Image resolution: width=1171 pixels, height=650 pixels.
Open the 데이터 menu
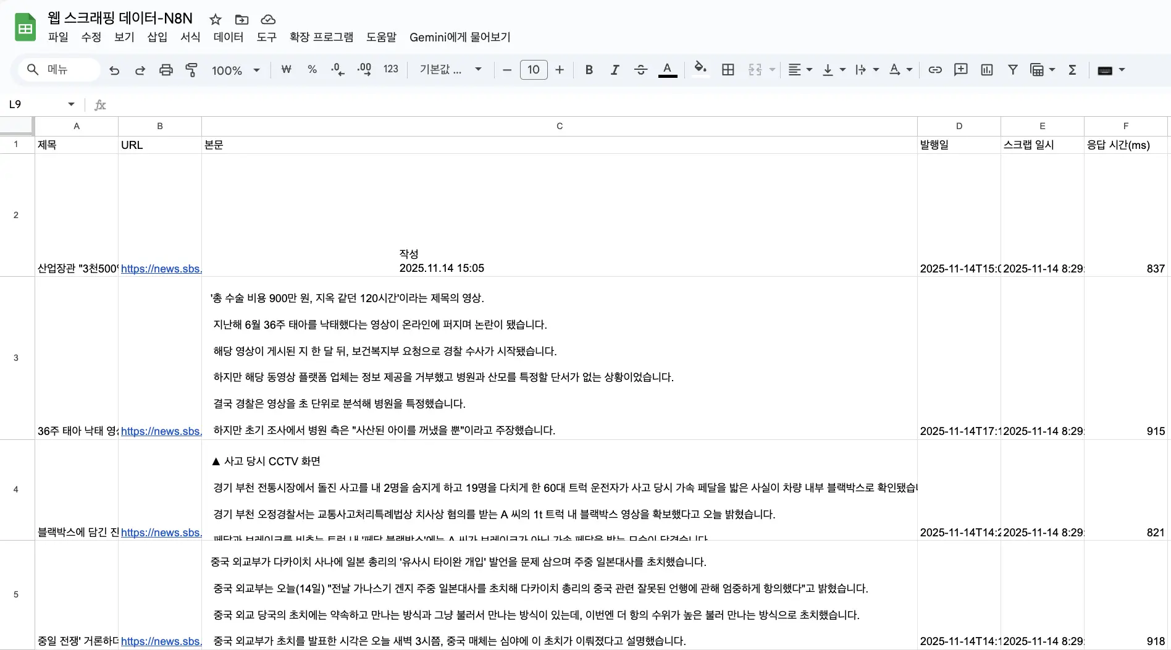point(228,37)
